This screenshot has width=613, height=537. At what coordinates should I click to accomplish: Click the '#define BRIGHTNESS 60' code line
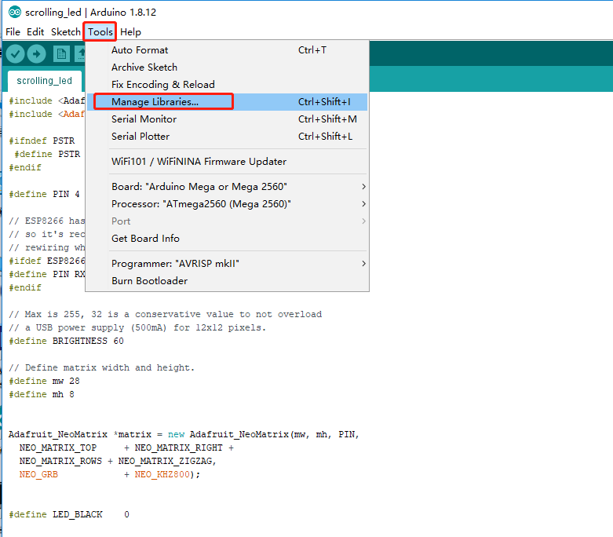pyautogui.click(x=66, y=341)
